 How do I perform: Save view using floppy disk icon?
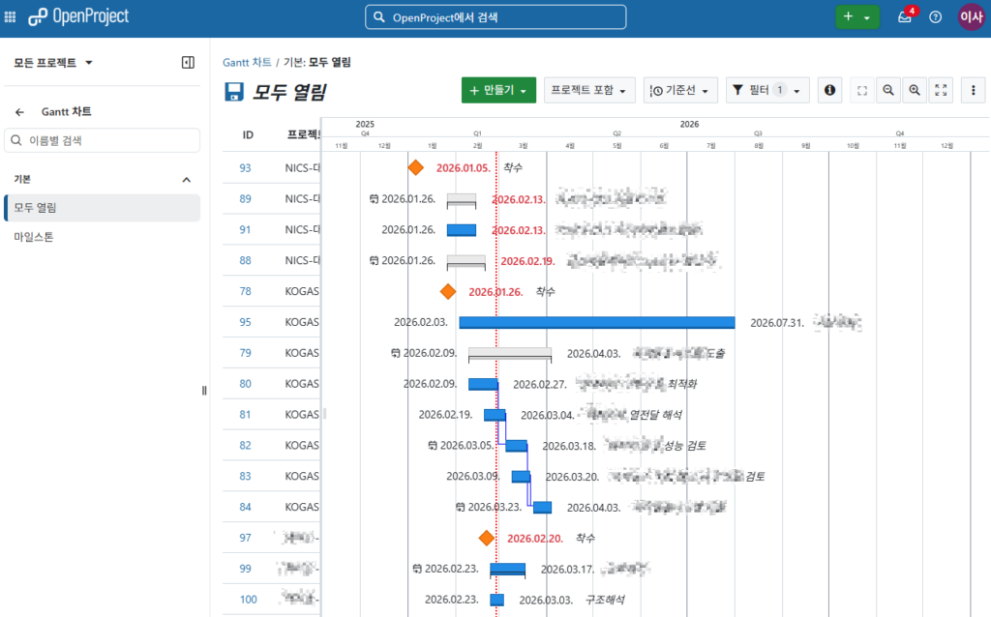pyautogui.click(x=233, y=92)
